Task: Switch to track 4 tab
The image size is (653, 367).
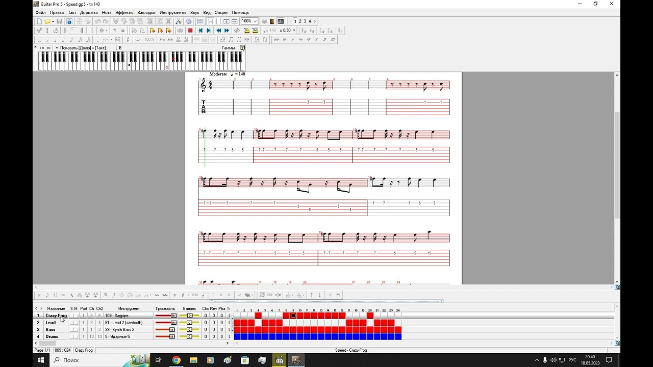Action: coord(310,21)
